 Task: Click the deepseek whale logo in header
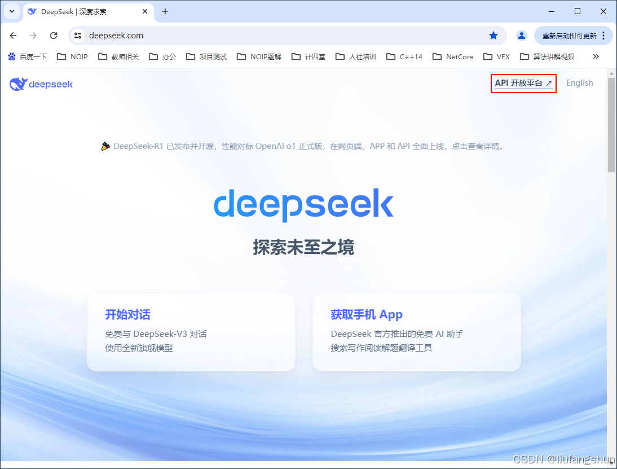[x=41, y=84]
